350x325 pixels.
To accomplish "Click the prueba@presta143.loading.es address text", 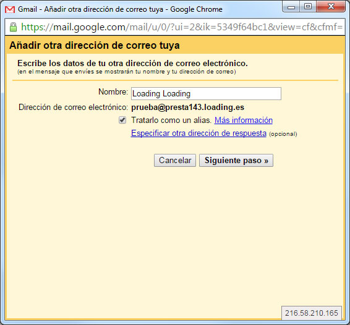I will tap(188, 108).
